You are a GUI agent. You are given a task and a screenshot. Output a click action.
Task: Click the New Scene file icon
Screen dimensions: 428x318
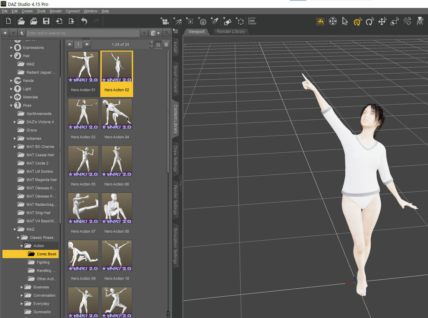tap(8, 21)
